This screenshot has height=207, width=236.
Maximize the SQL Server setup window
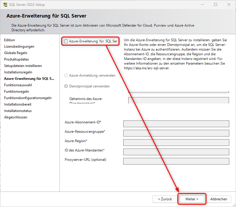tap(216, 5)
